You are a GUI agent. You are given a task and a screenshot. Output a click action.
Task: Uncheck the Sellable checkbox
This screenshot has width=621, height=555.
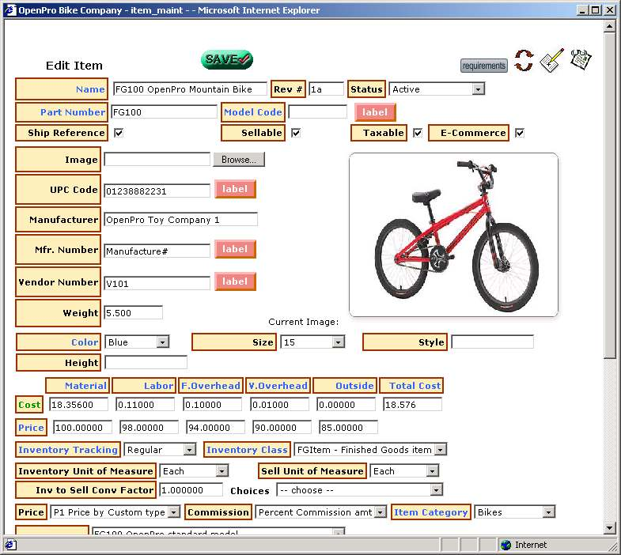click(x=296, y=133)
